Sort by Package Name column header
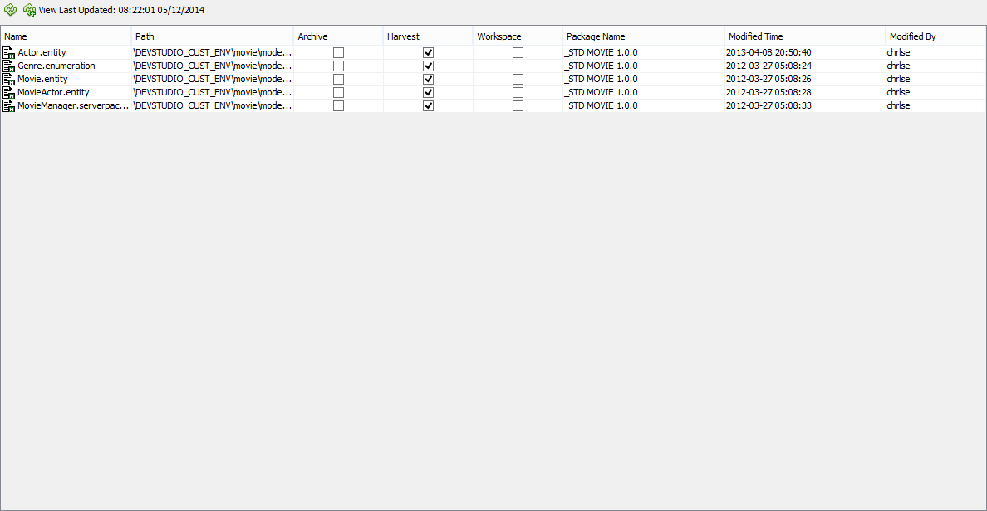Image resolution: width=987 pixels, height=511 pixels. pyautogui.click(x=643, y=36)
